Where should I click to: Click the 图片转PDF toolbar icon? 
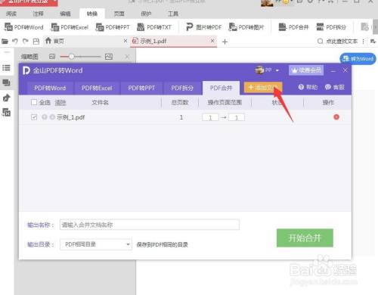(203, 27)
